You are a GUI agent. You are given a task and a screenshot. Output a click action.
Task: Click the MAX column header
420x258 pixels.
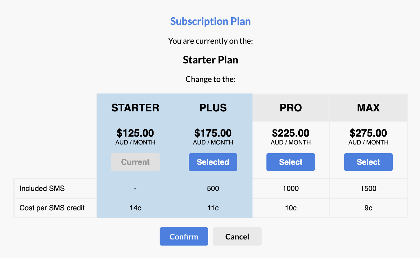[x=368, y=108]
